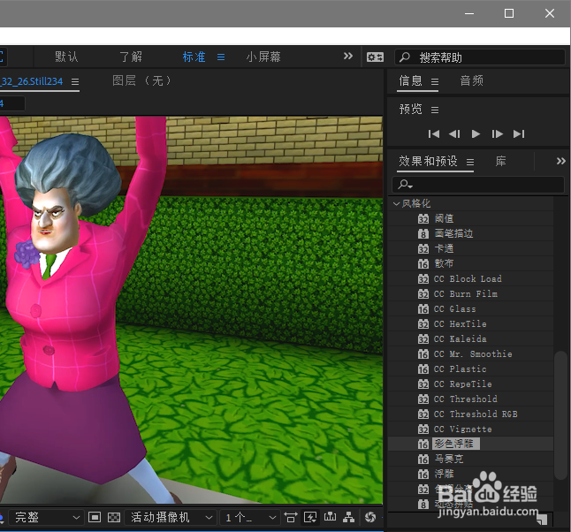Select the 效果和预设 panel tab

[x=428, y=161]
